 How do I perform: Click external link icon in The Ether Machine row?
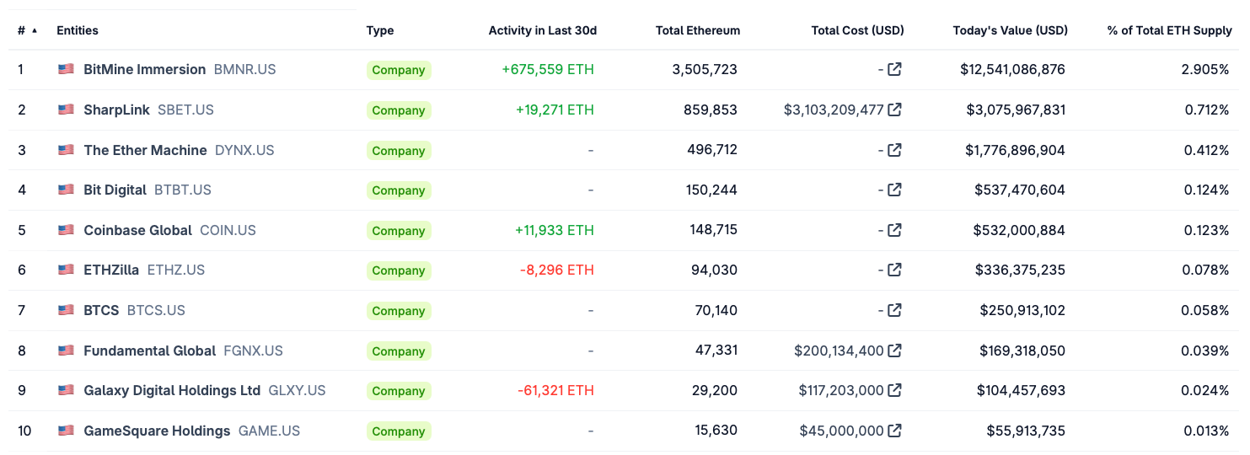coord(895,150)
